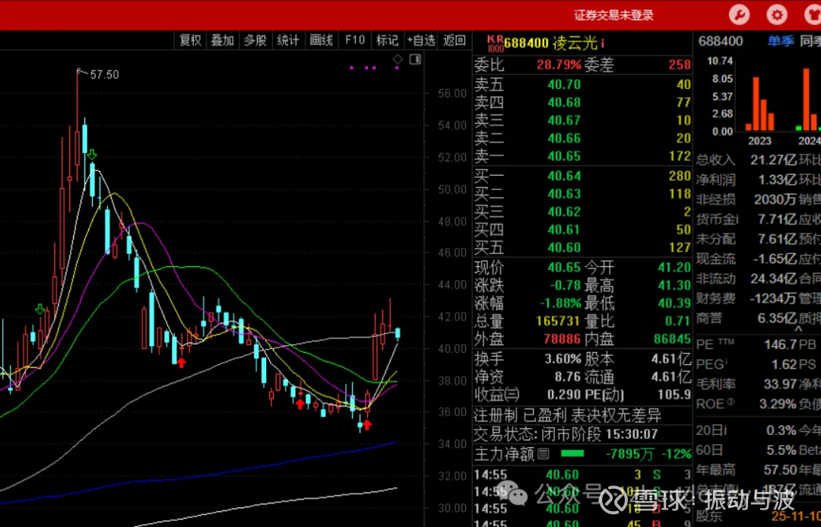Select 买二 price 40.63 row
821x527 pixels.
click(x=582, y=194)
